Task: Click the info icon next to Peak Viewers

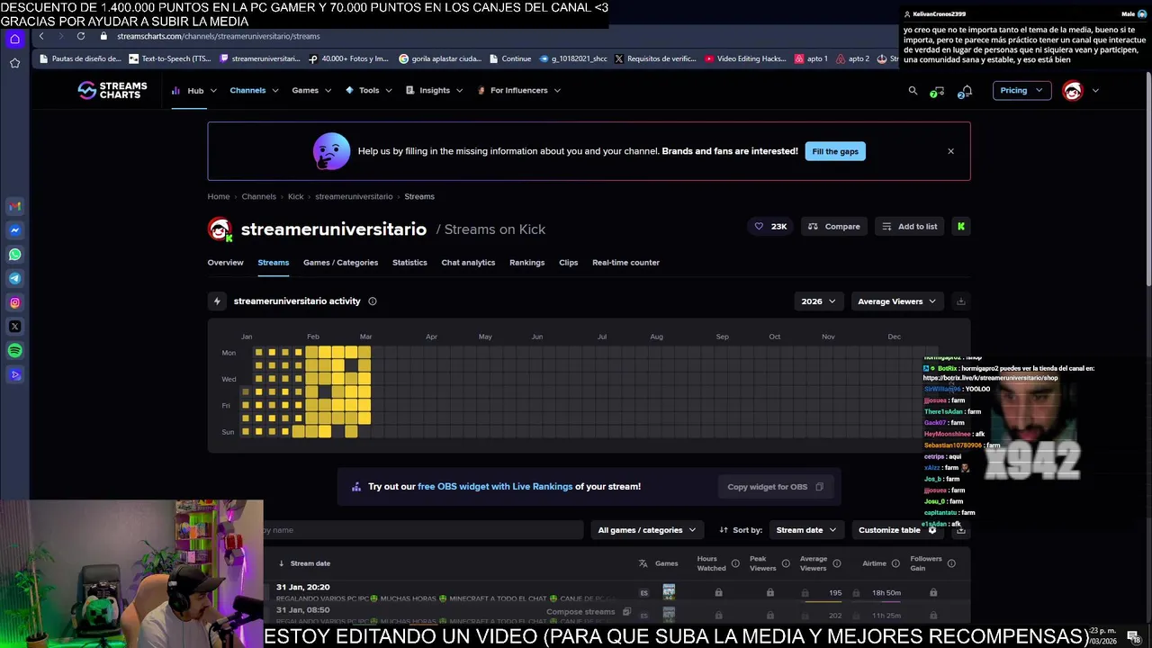Action: [x=786, y=563]
